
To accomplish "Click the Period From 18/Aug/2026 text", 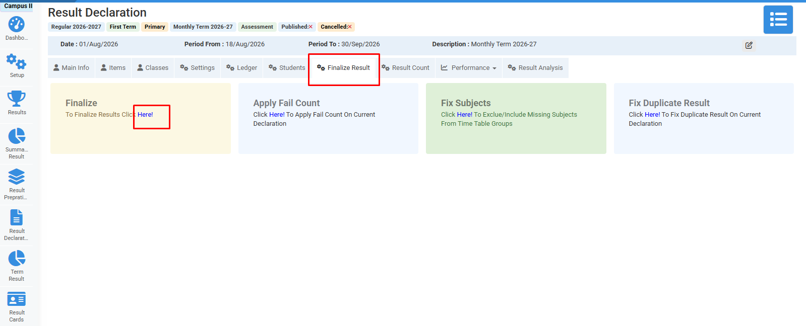I will (224, 44).
